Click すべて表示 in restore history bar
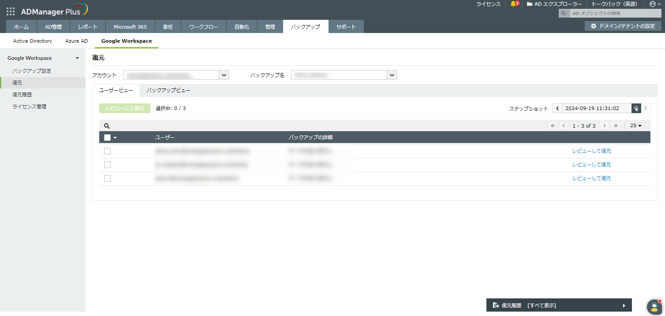Viewport: 665px width, 316px height. [542, 305]
